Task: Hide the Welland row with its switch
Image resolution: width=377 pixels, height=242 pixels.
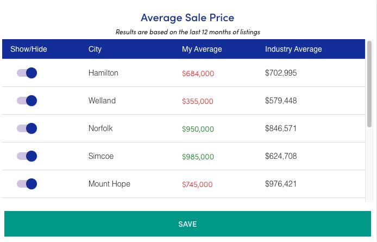Action: point(27,101)
